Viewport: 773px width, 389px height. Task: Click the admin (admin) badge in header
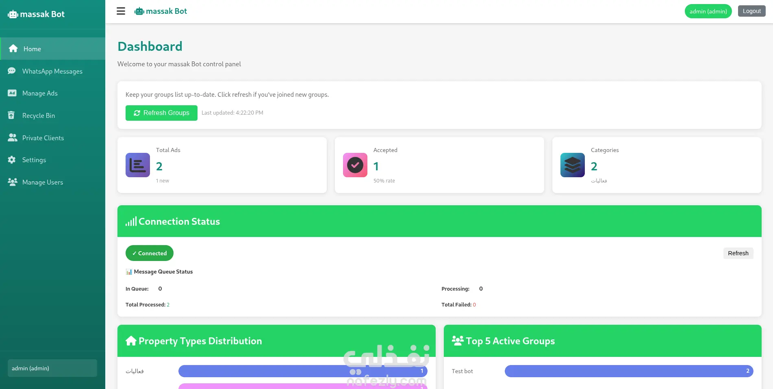coord(708,11)
